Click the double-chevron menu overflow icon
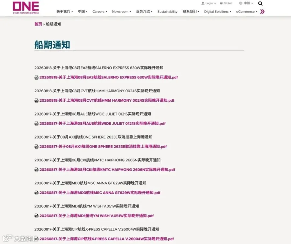The image size is (291, 244). pos(262,12)
